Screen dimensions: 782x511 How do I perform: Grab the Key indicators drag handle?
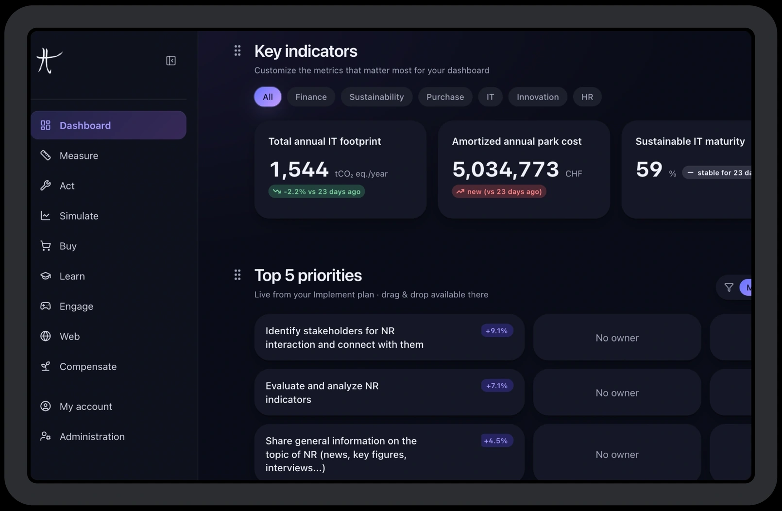[x=238, y=51]
